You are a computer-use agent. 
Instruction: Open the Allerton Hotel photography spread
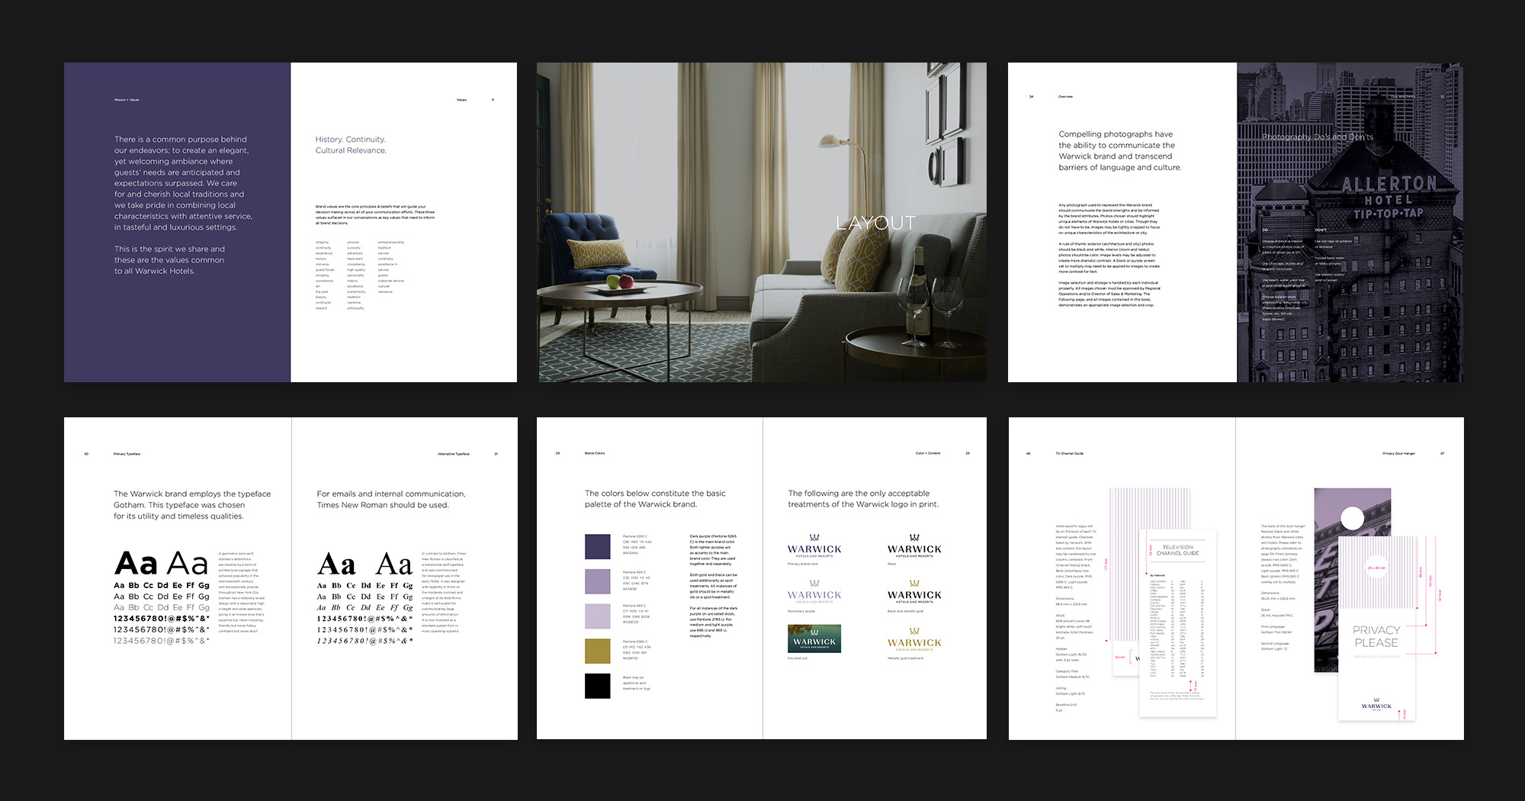point(1350,222)
